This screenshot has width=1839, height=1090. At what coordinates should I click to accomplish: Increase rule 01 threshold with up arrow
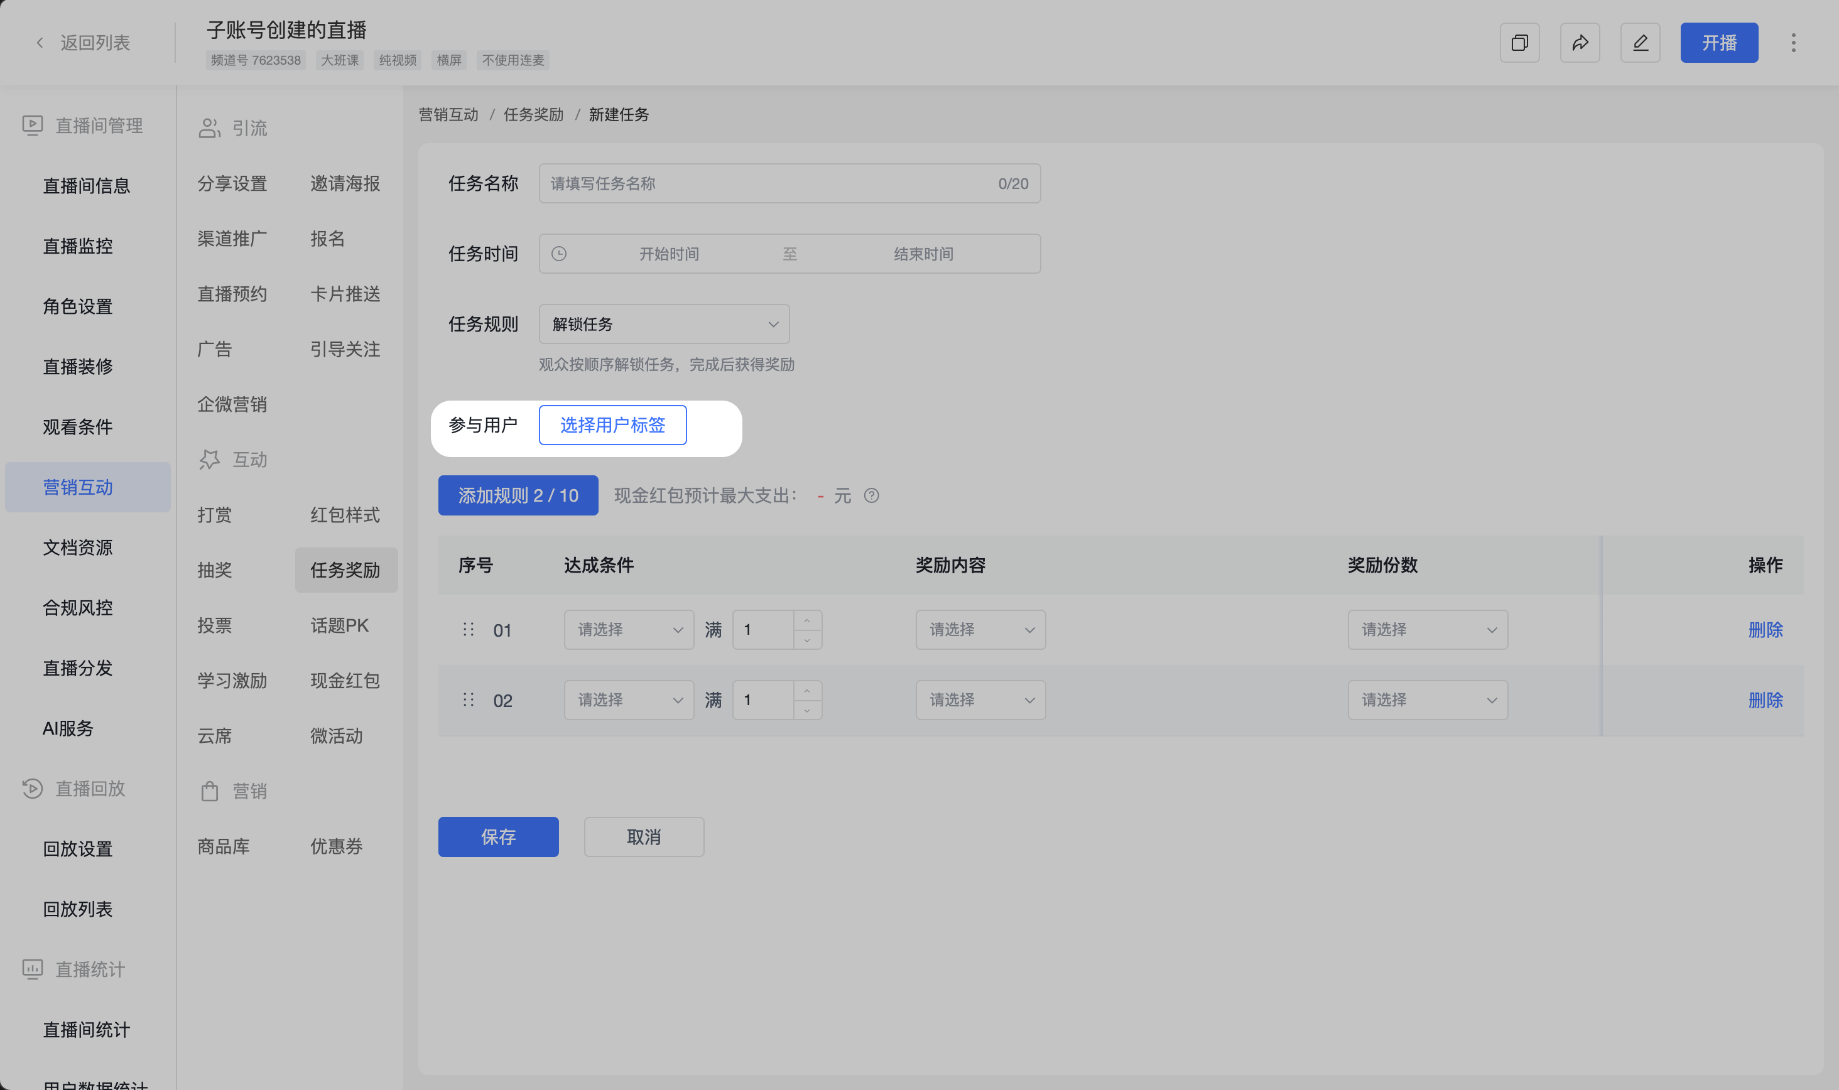click(808, 620)
